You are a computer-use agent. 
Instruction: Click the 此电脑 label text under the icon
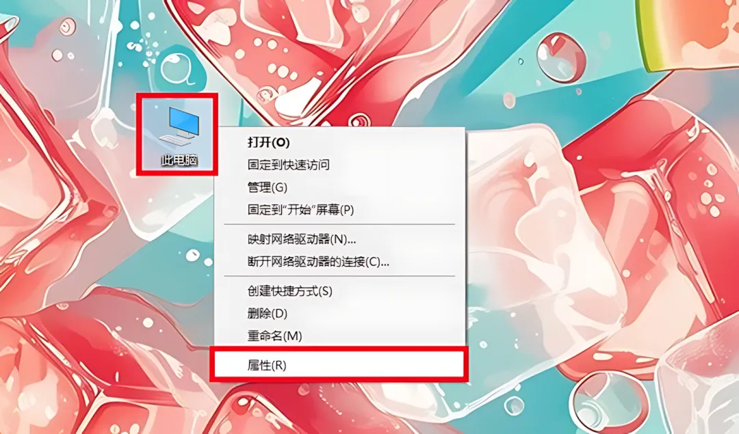(179, 161)
